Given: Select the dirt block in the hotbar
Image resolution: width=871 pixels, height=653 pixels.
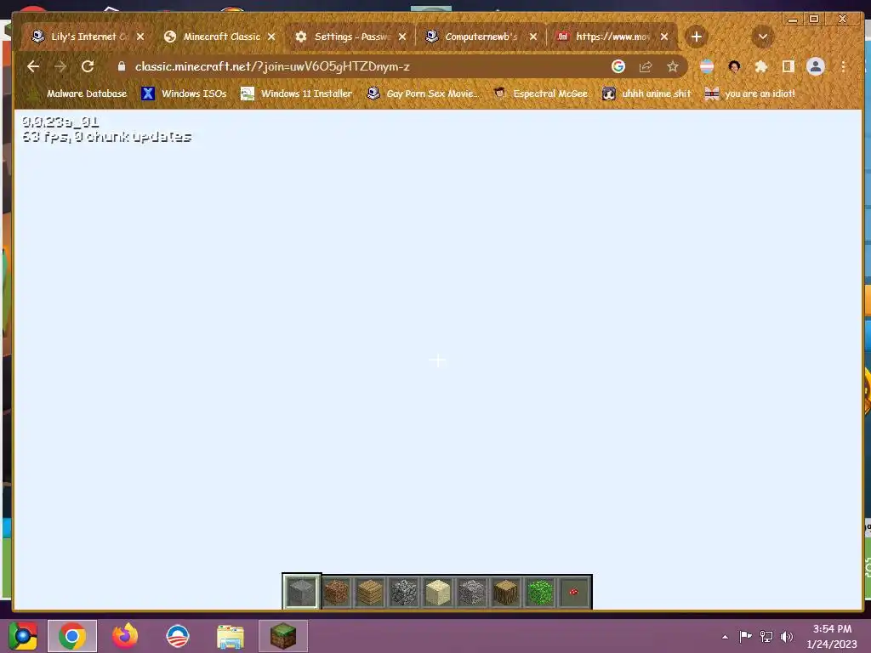Looking at the screenshot, I should coord(336,592).
